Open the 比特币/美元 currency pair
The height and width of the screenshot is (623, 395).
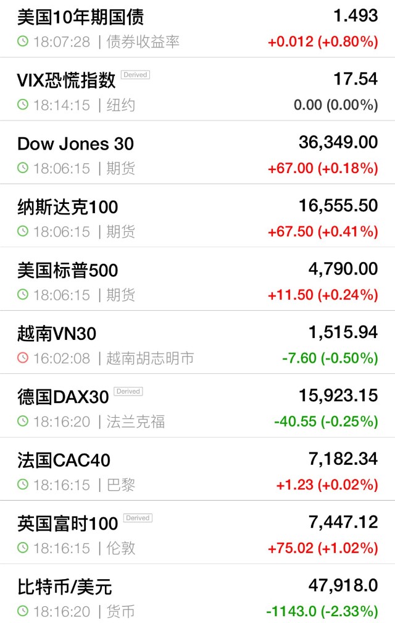(197, 593)
